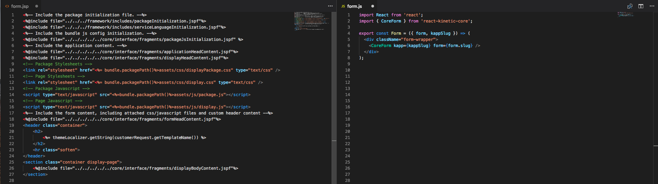Click the JS file icon on form.js tab
This screenshot has height=184, width=658.
343,6
